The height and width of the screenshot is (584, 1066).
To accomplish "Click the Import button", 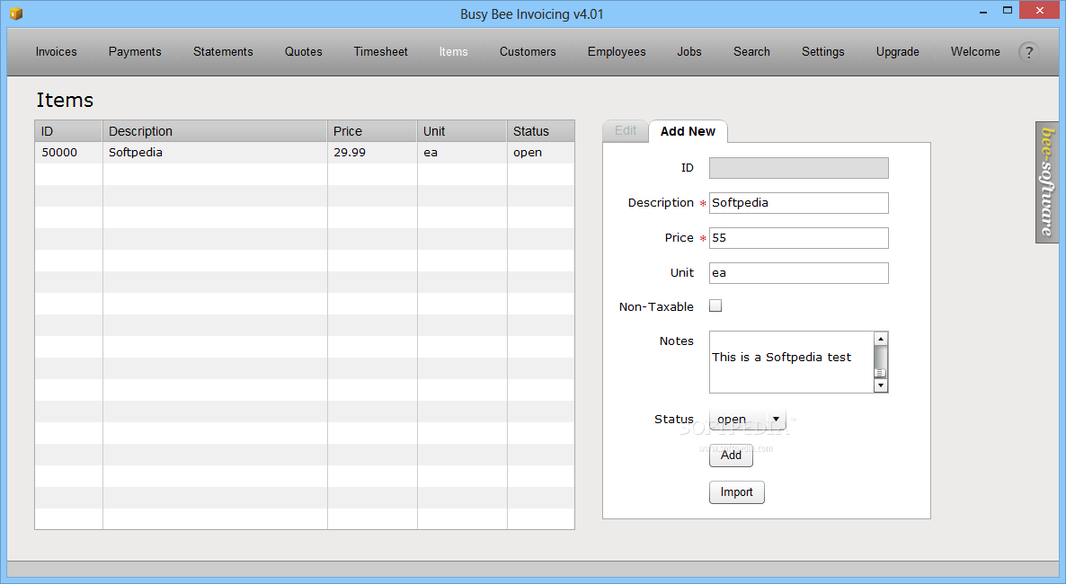I will 736,492.
